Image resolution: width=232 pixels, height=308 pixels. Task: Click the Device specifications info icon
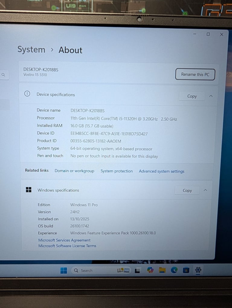[27, 94]
